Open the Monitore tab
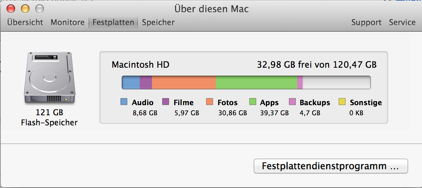 [x=68, y=22]
